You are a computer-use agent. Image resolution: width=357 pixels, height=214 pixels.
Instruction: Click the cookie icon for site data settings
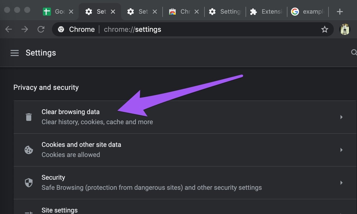(28, 150)
